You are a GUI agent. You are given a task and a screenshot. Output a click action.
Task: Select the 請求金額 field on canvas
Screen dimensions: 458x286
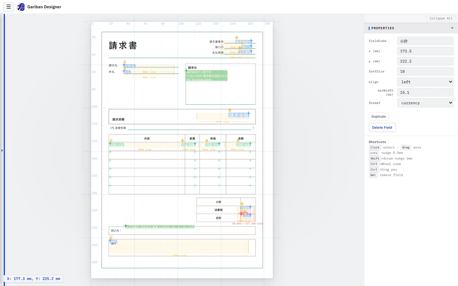[238, 115]
